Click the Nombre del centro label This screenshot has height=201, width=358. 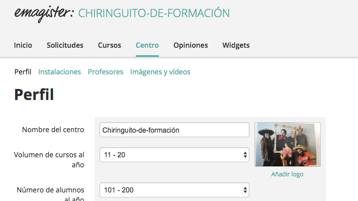[53, 130]
